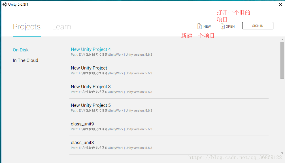Click the Unity logo in title bar
285x163 pixels.
5,4
